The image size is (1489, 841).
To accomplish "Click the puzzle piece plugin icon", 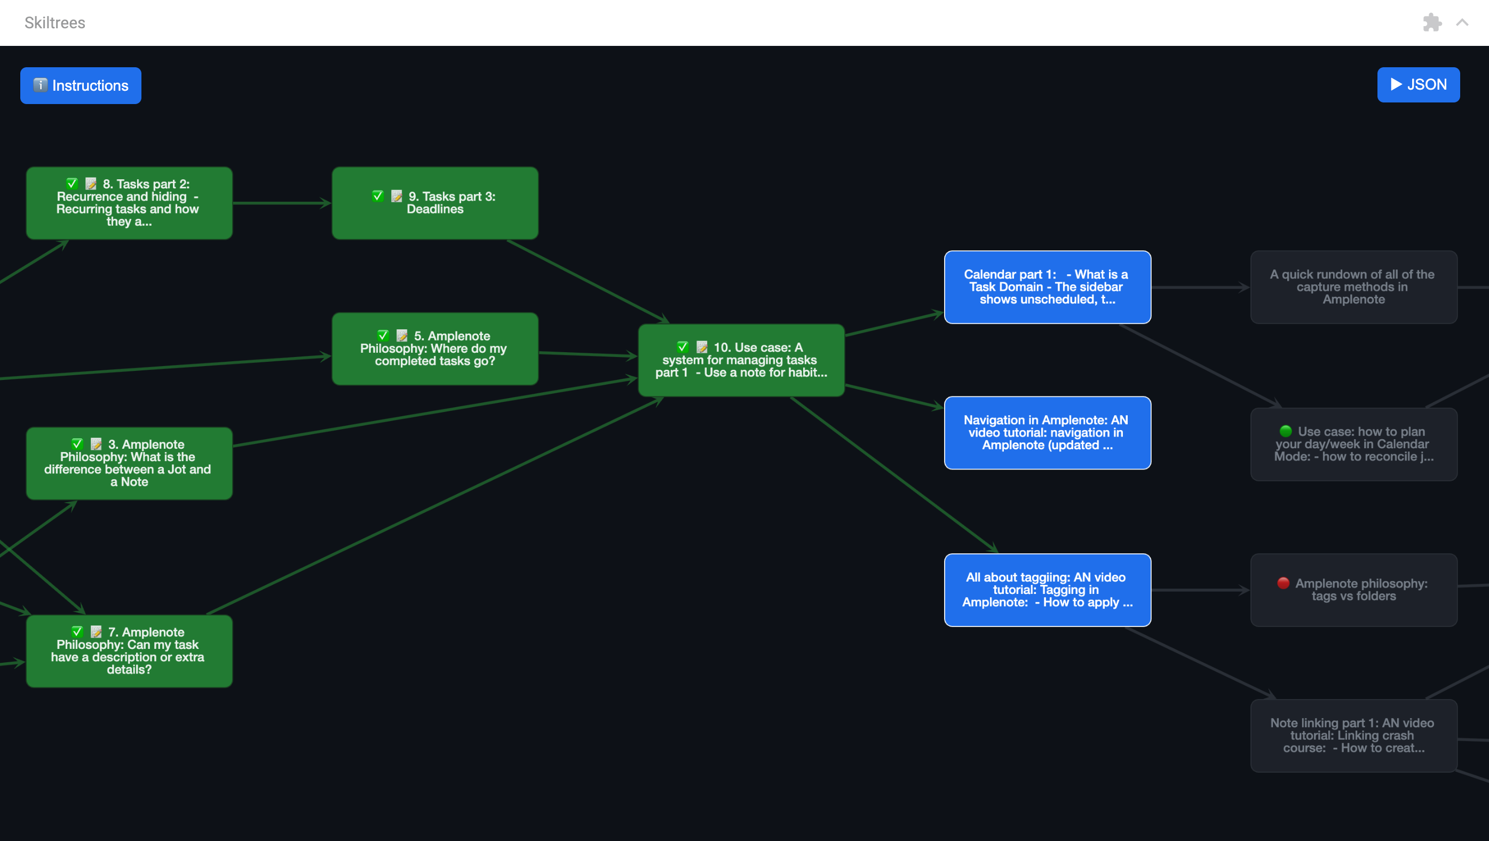I will (1432, 22).
